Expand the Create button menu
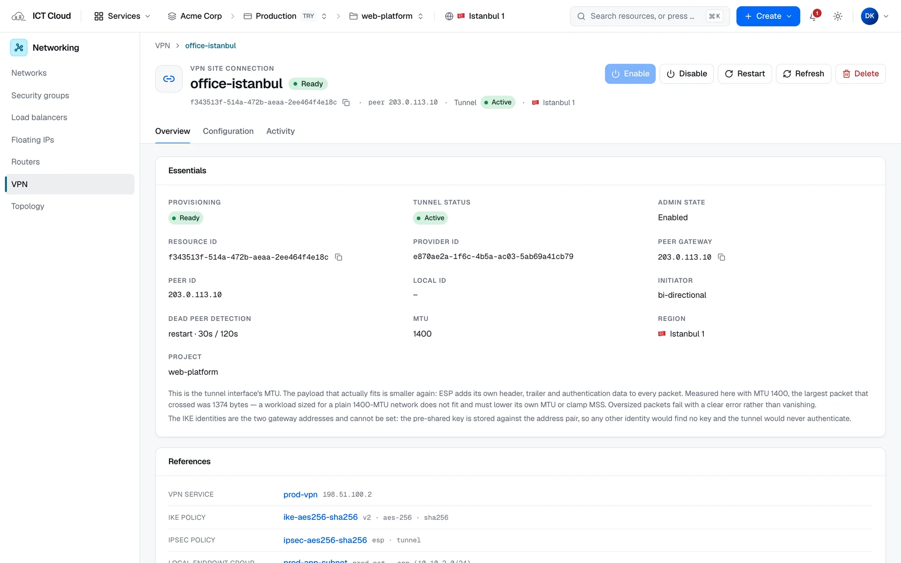The width and height of the screenshot is (901, 563). coord(768,16)
